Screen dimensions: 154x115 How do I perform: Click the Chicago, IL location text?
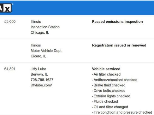click(x=40, y=32)
